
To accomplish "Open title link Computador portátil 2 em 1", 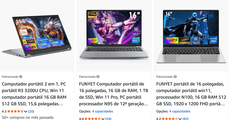I will click(34, 94).
